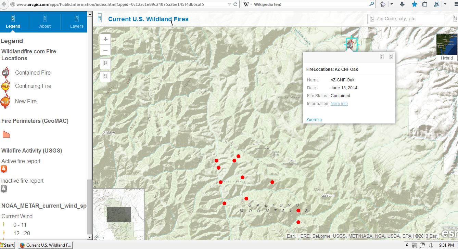
Task: Reload the page with the refresh icon
Action: 236,4
